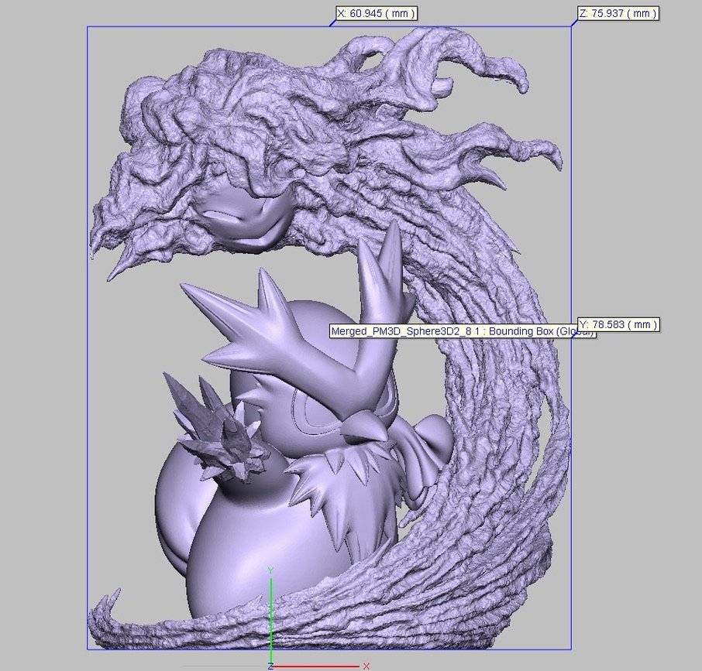Select the Z: 75.937 mm dimension label
Viewport: 702px width, 671px height.
(618, 13)
